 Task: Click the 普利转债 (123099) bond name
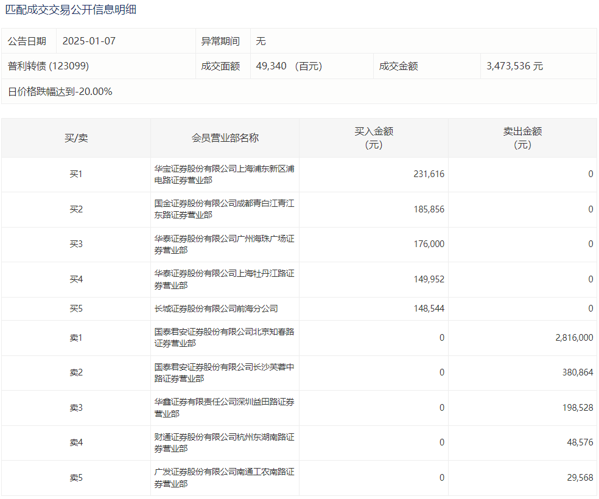[x=49, y=66]
